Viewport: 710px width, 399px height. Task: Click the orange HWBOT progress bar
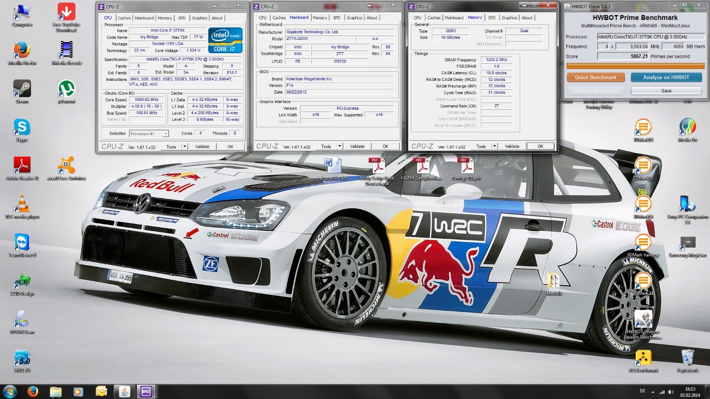(635, 66)
